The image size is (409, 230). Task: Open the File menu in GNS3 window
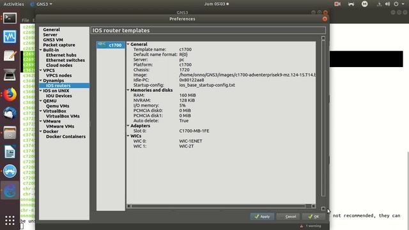click(x=26, y=20)
